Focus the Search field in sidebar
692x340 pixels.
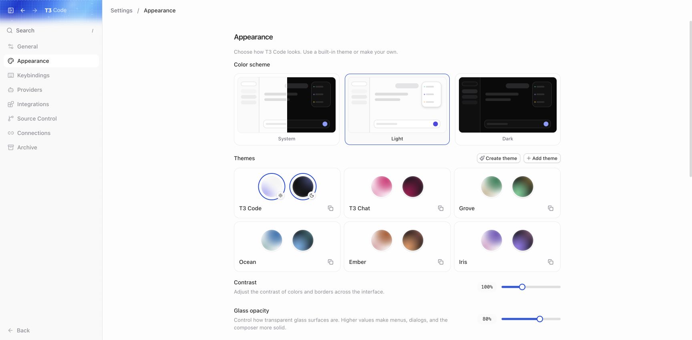(51, 30)
